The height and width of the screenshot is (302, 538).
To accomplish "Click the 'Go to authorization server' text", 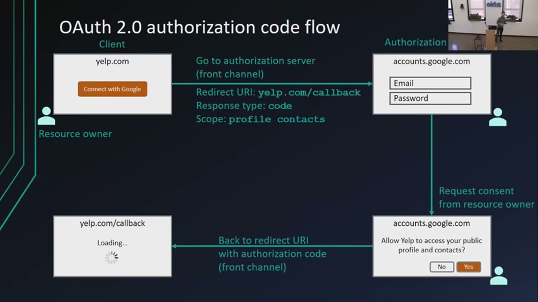I will pos(255,61).
